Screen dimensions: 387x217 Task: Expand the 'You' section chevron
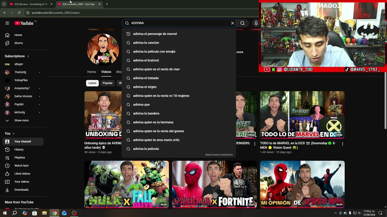tap(13, 134)
